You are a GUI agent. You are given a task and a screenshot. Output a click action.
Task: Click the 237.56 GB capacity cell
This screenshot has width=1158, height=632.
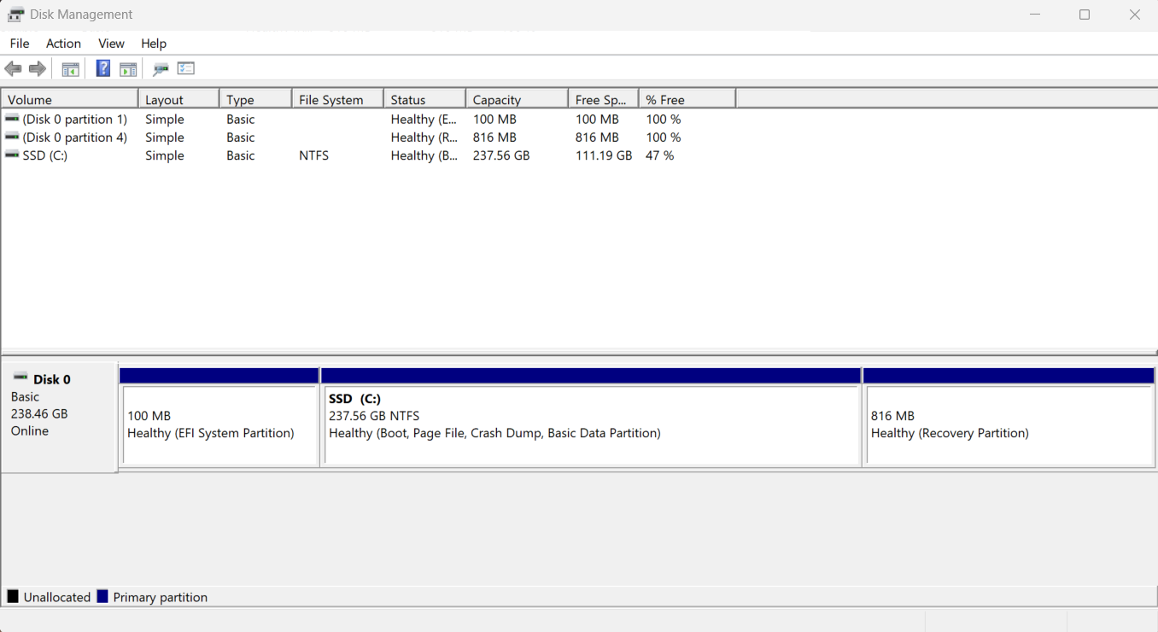coord(501,155)
